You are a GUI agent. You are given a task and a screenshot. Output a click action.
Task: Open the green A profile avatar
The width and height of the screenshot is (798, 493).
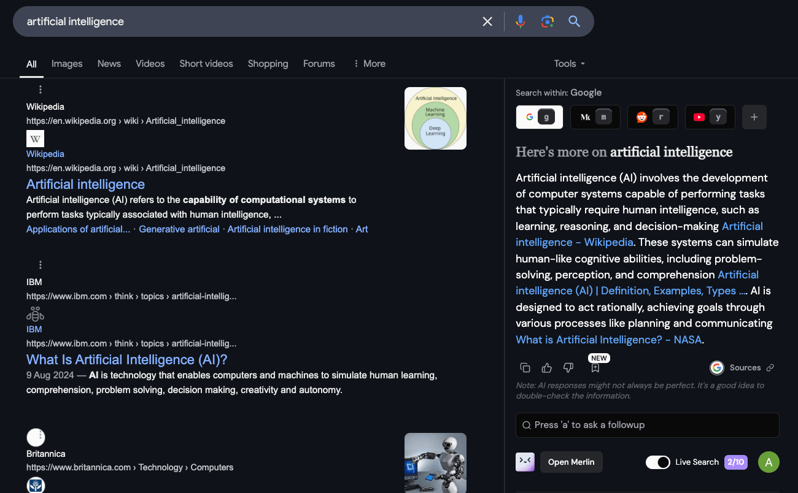point(769,462)
